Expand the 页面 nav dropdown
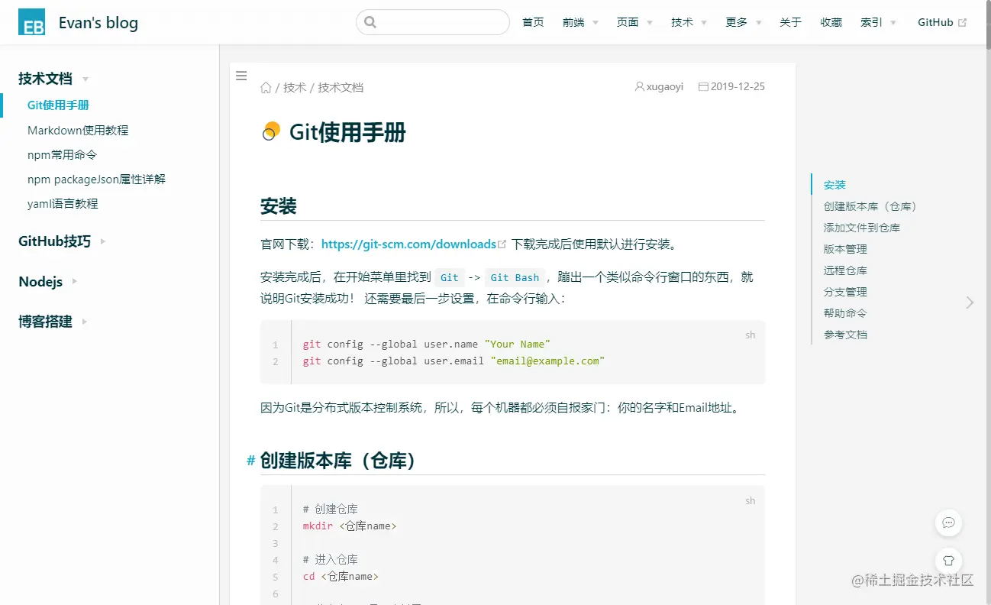Viewport: 991px width, 605px height. (634, 22)
